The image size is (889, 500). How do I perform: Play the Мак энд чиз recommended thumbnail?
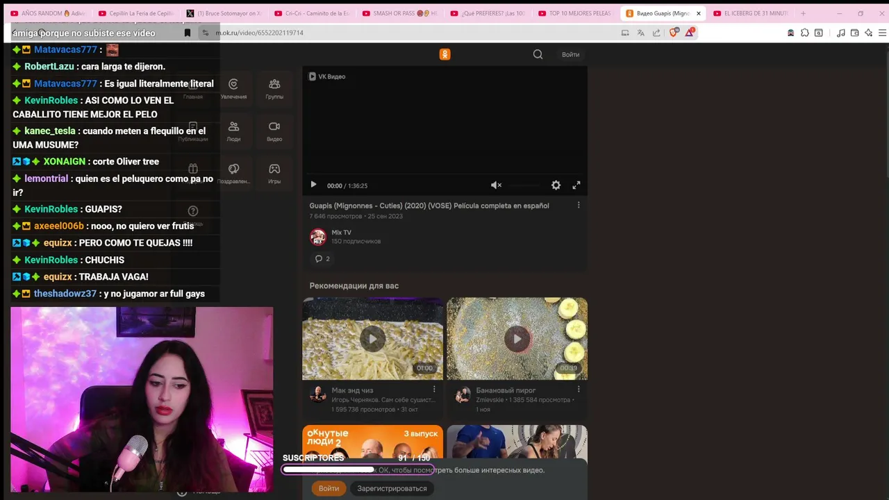(x=372, y=339)
